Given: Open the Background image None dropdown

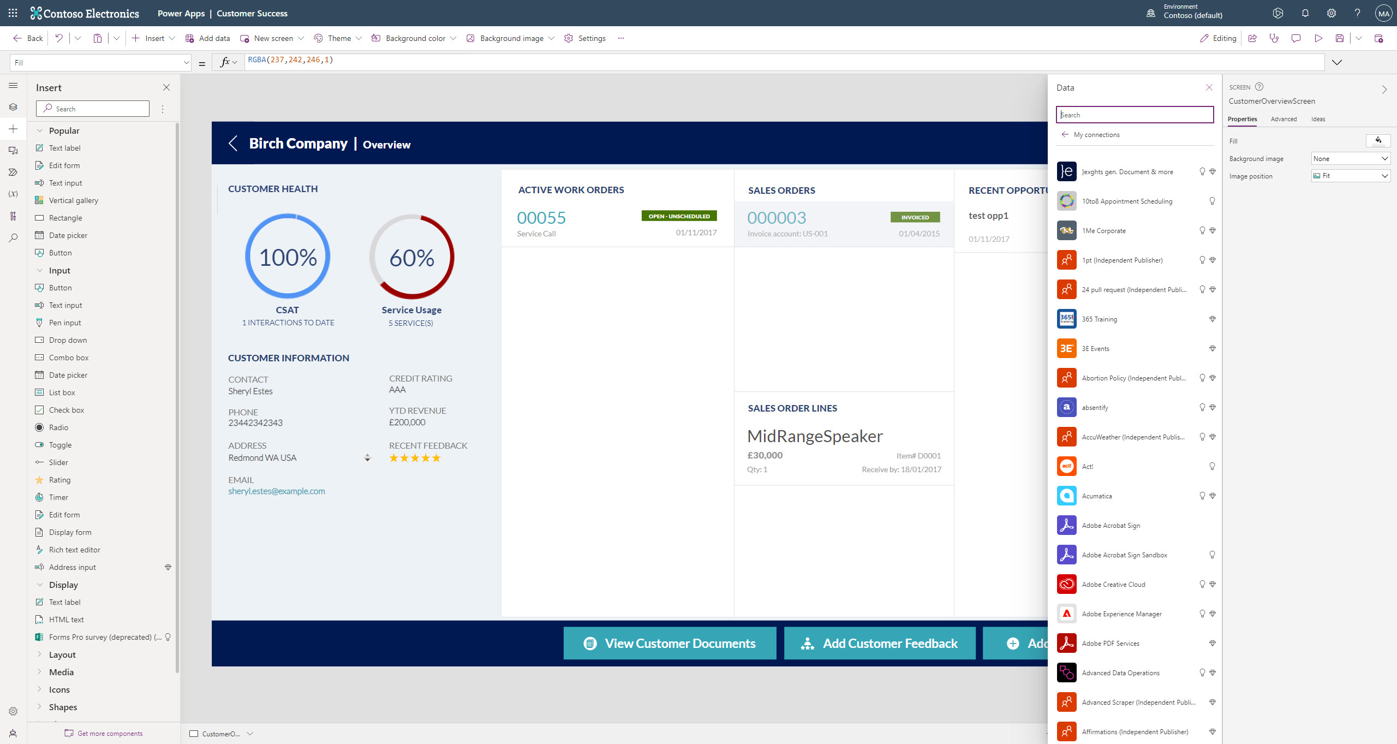Looking at the screenshot, I should click(x=1351, y=158).
